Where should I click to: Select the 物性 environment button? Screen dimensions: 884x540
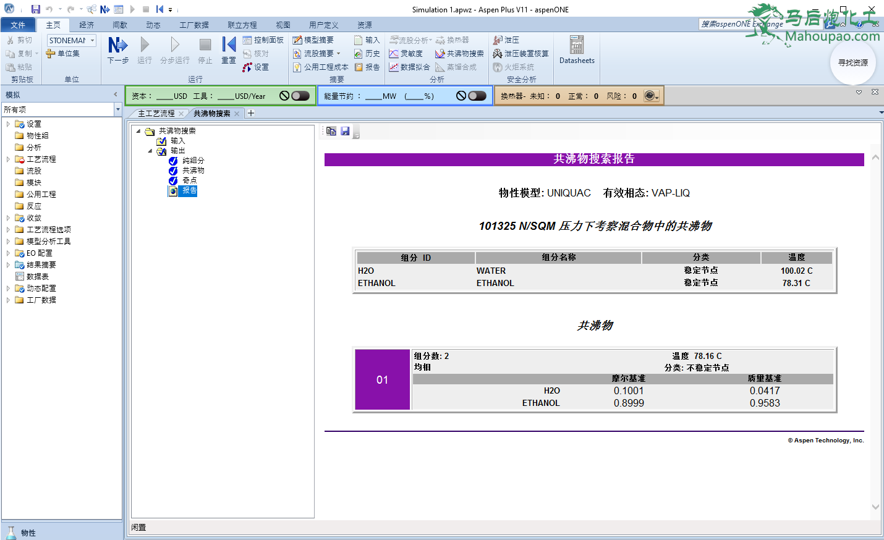coord(28,533)
